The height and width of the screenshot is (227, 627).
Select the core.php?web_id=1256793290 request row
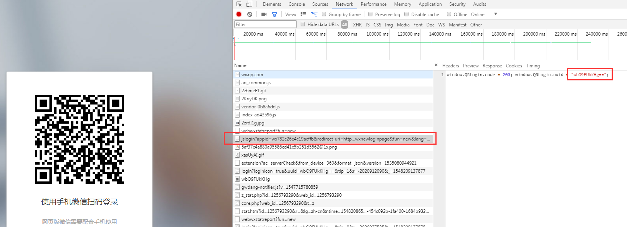click(x=333, y=203)
